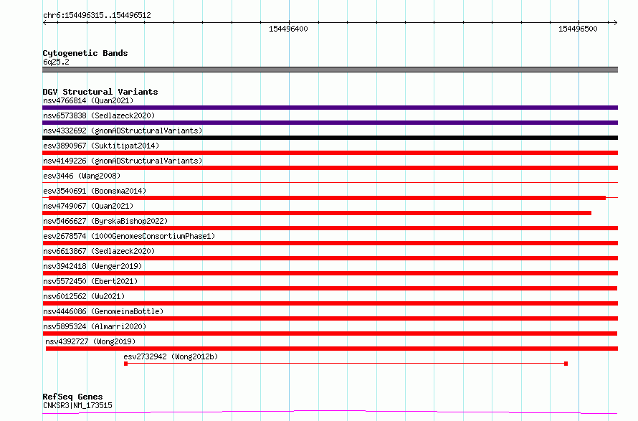Click the thin esv2732942 variant line
Screen dimensions: 638x421
[x=346, y=363]
